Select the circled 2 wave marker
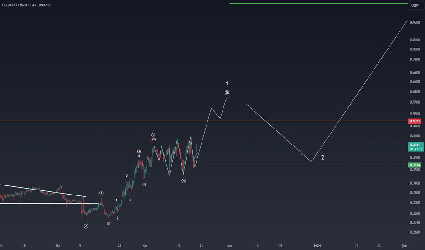This screenshot has width=425, height=250. pos(86,226)
